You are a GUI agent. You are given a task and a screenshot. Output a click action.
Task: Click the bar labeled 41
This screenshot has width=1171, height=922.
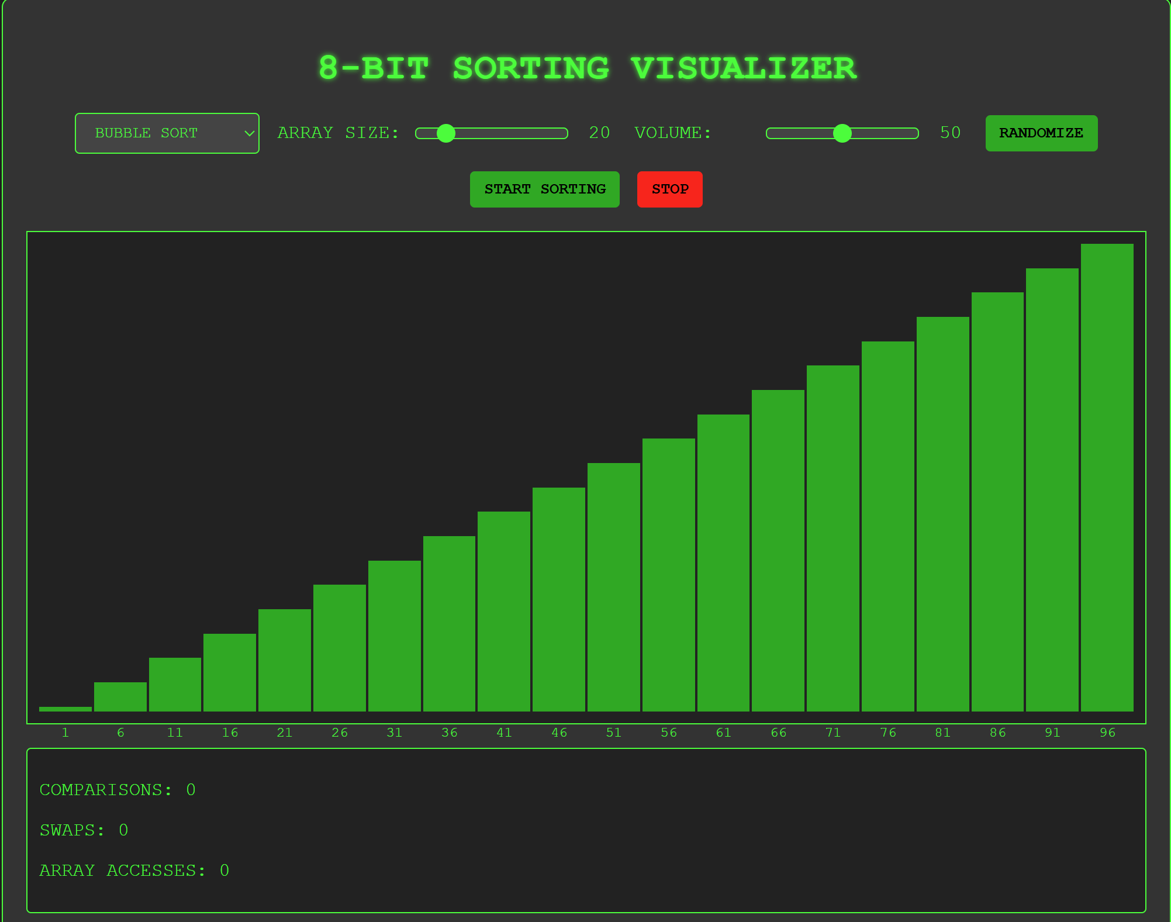[x=504, y=611]
